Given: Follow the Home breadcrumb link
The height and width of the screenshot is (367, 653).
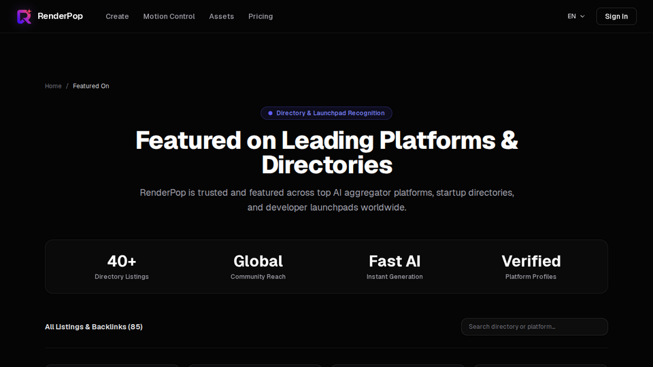Looking at the screenshot, I should 53,86.
